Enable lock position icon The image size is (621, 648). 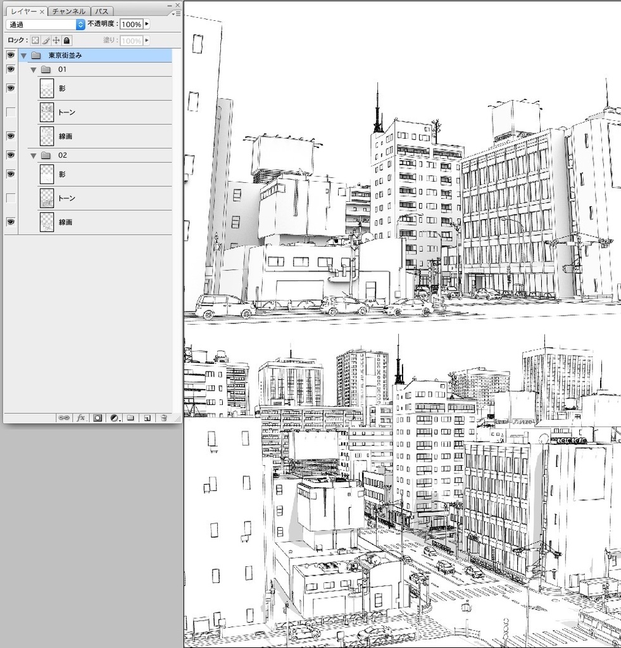[57, 39]
